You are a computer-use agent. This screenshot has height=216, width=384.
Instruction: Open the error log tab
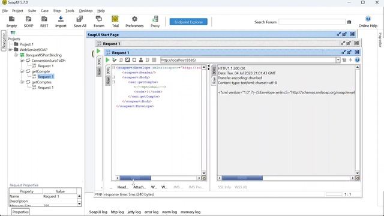151,212
